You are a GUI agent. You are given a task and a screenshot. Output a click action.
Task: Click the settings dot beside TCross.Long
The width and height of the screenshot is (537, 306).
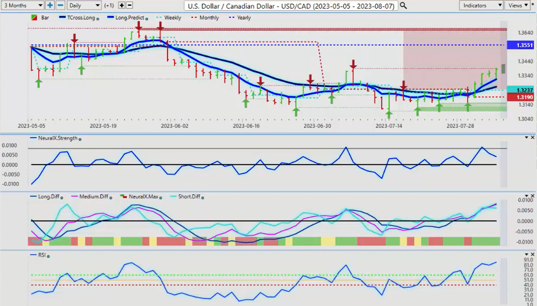point(98,18)
